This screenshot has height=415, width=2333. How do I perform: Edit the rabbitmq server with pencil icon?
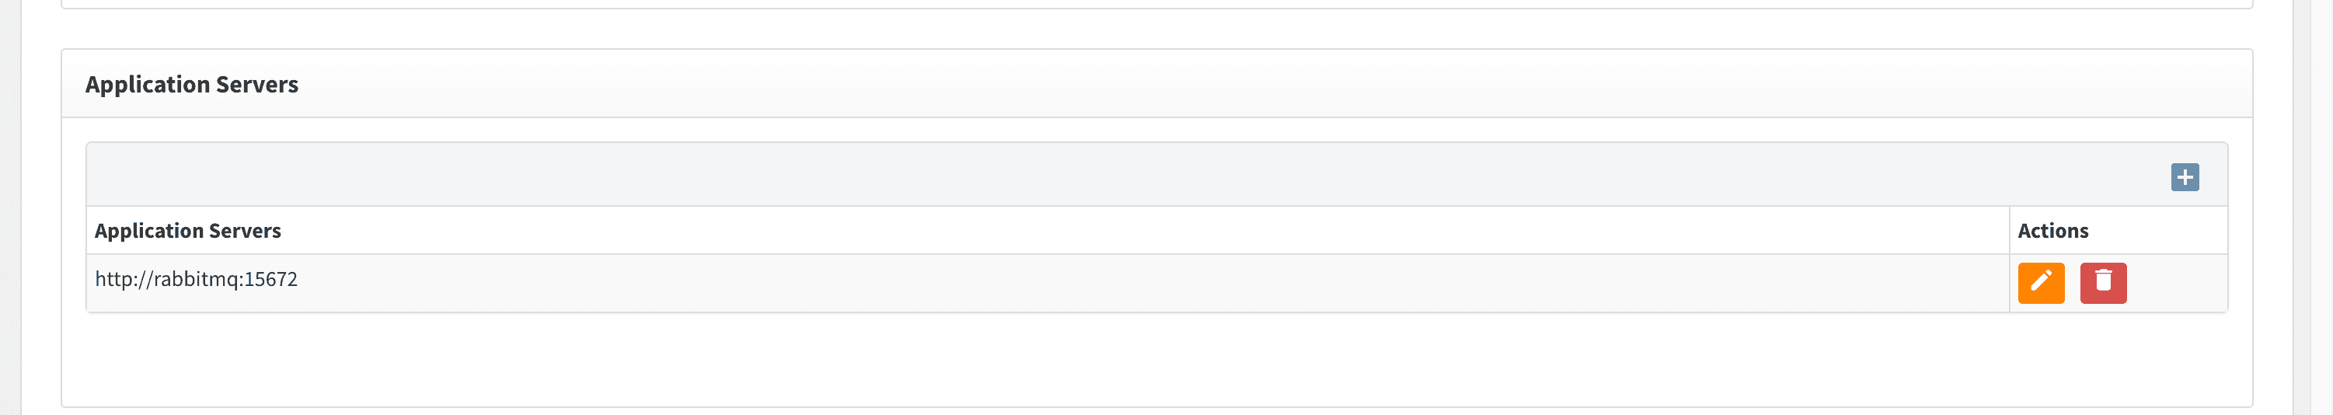[2041, 283]
